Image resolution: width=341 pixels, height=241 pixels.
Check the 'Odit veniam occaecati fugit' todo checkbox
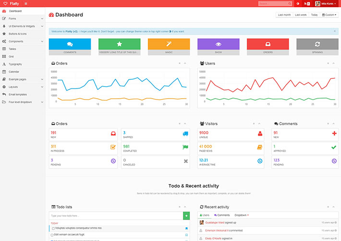point(52,234)
